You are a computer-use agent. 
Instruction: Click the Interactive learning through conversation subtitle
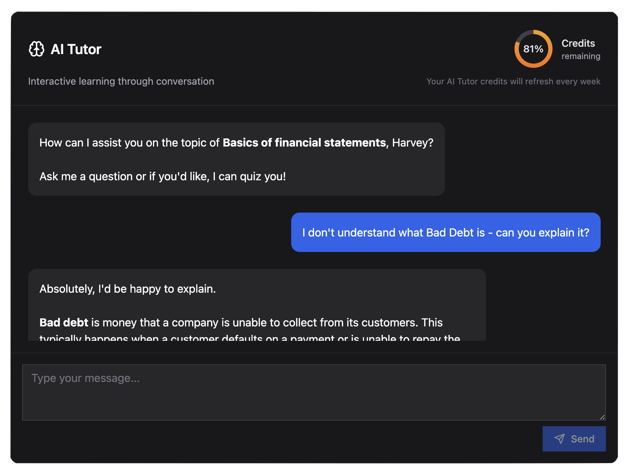121,81
